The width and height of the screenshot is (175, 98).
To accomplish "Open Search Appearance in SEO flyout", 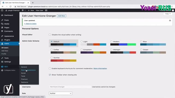I will pos(28,70).
